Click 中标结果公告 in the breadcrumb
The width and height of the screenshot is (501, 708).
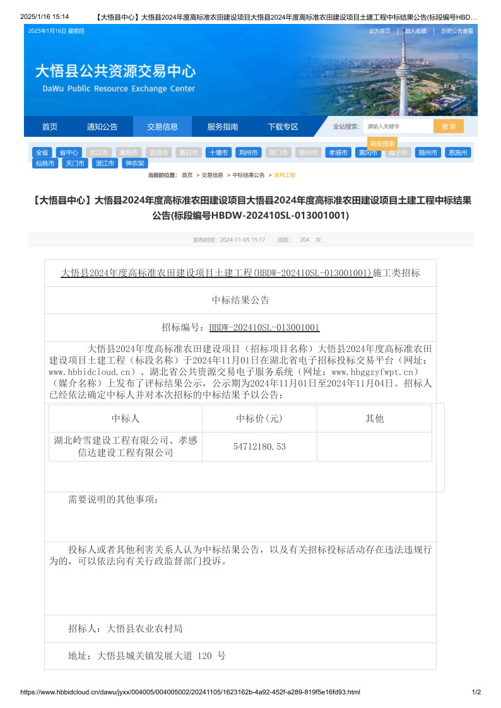pyautogui.click(x=249, y=175)
